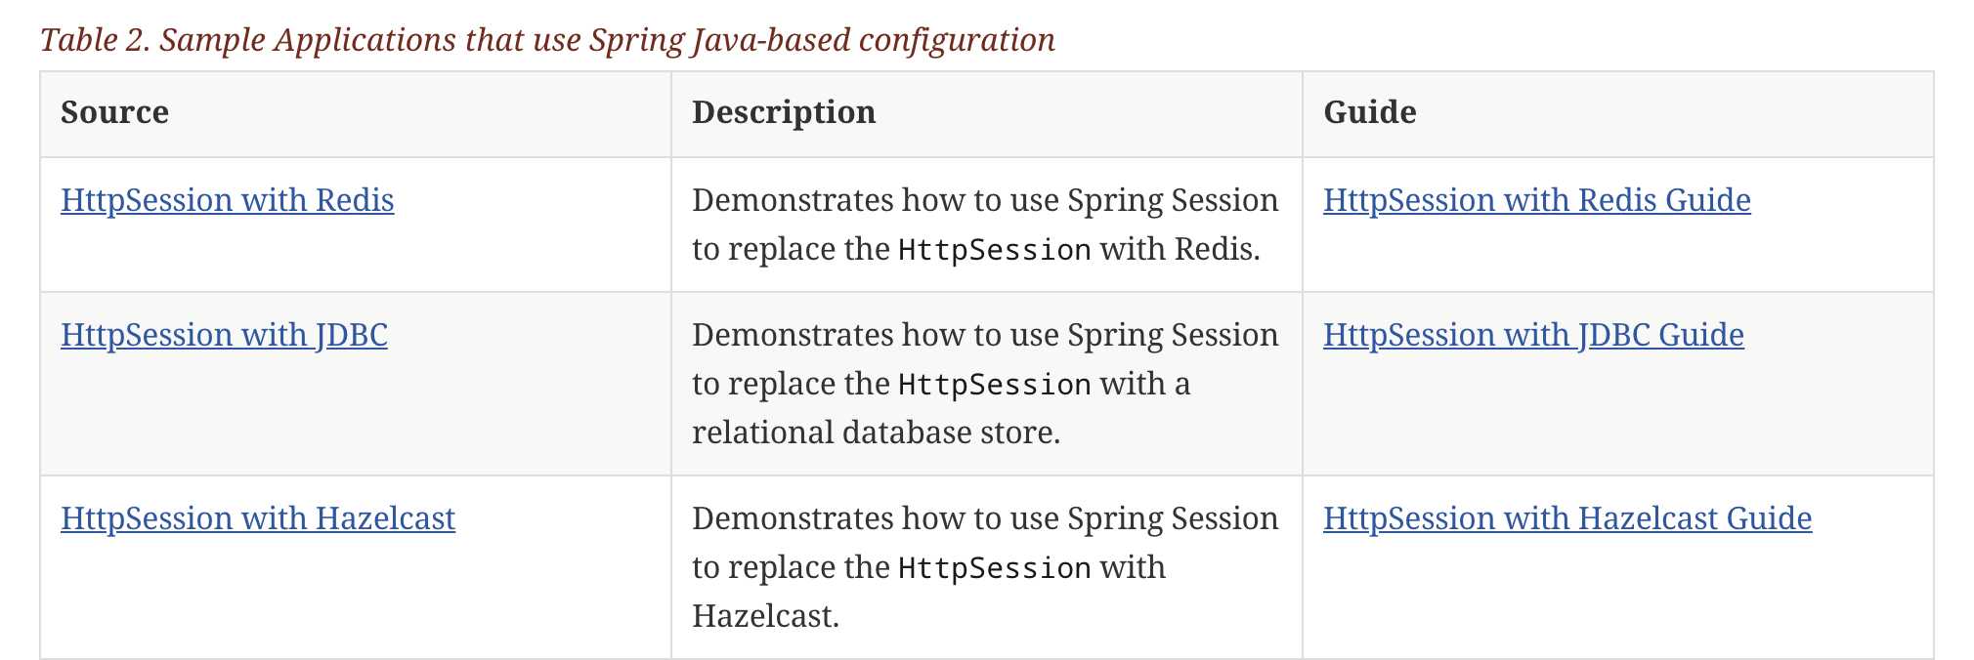The height and width of the screenshot is (660, 1974).
Task: Click the Source column header
Action: pyautogui.click(x=114, y=112)
